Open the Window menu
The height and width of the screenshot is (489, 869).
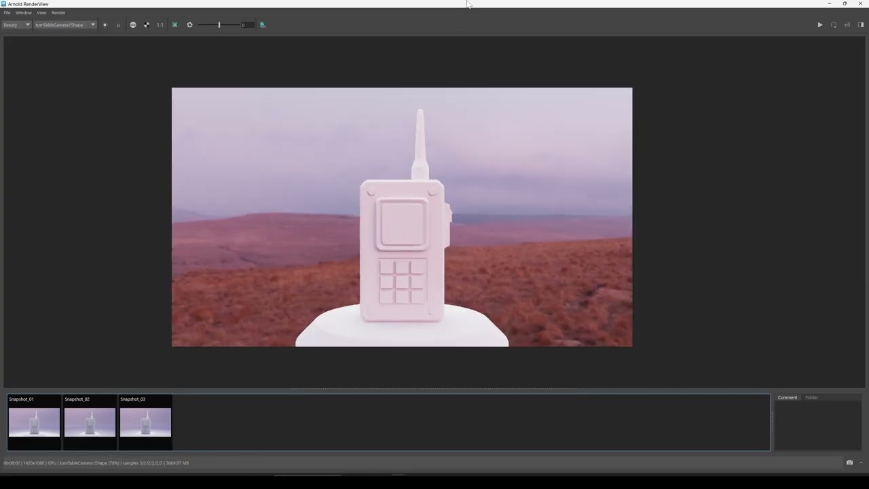tap(24, 13)
